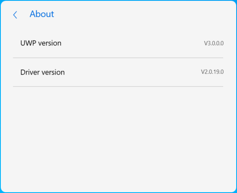Click the Driver version row text
Viewport: 237px width, 193px height.
[43, 72]
